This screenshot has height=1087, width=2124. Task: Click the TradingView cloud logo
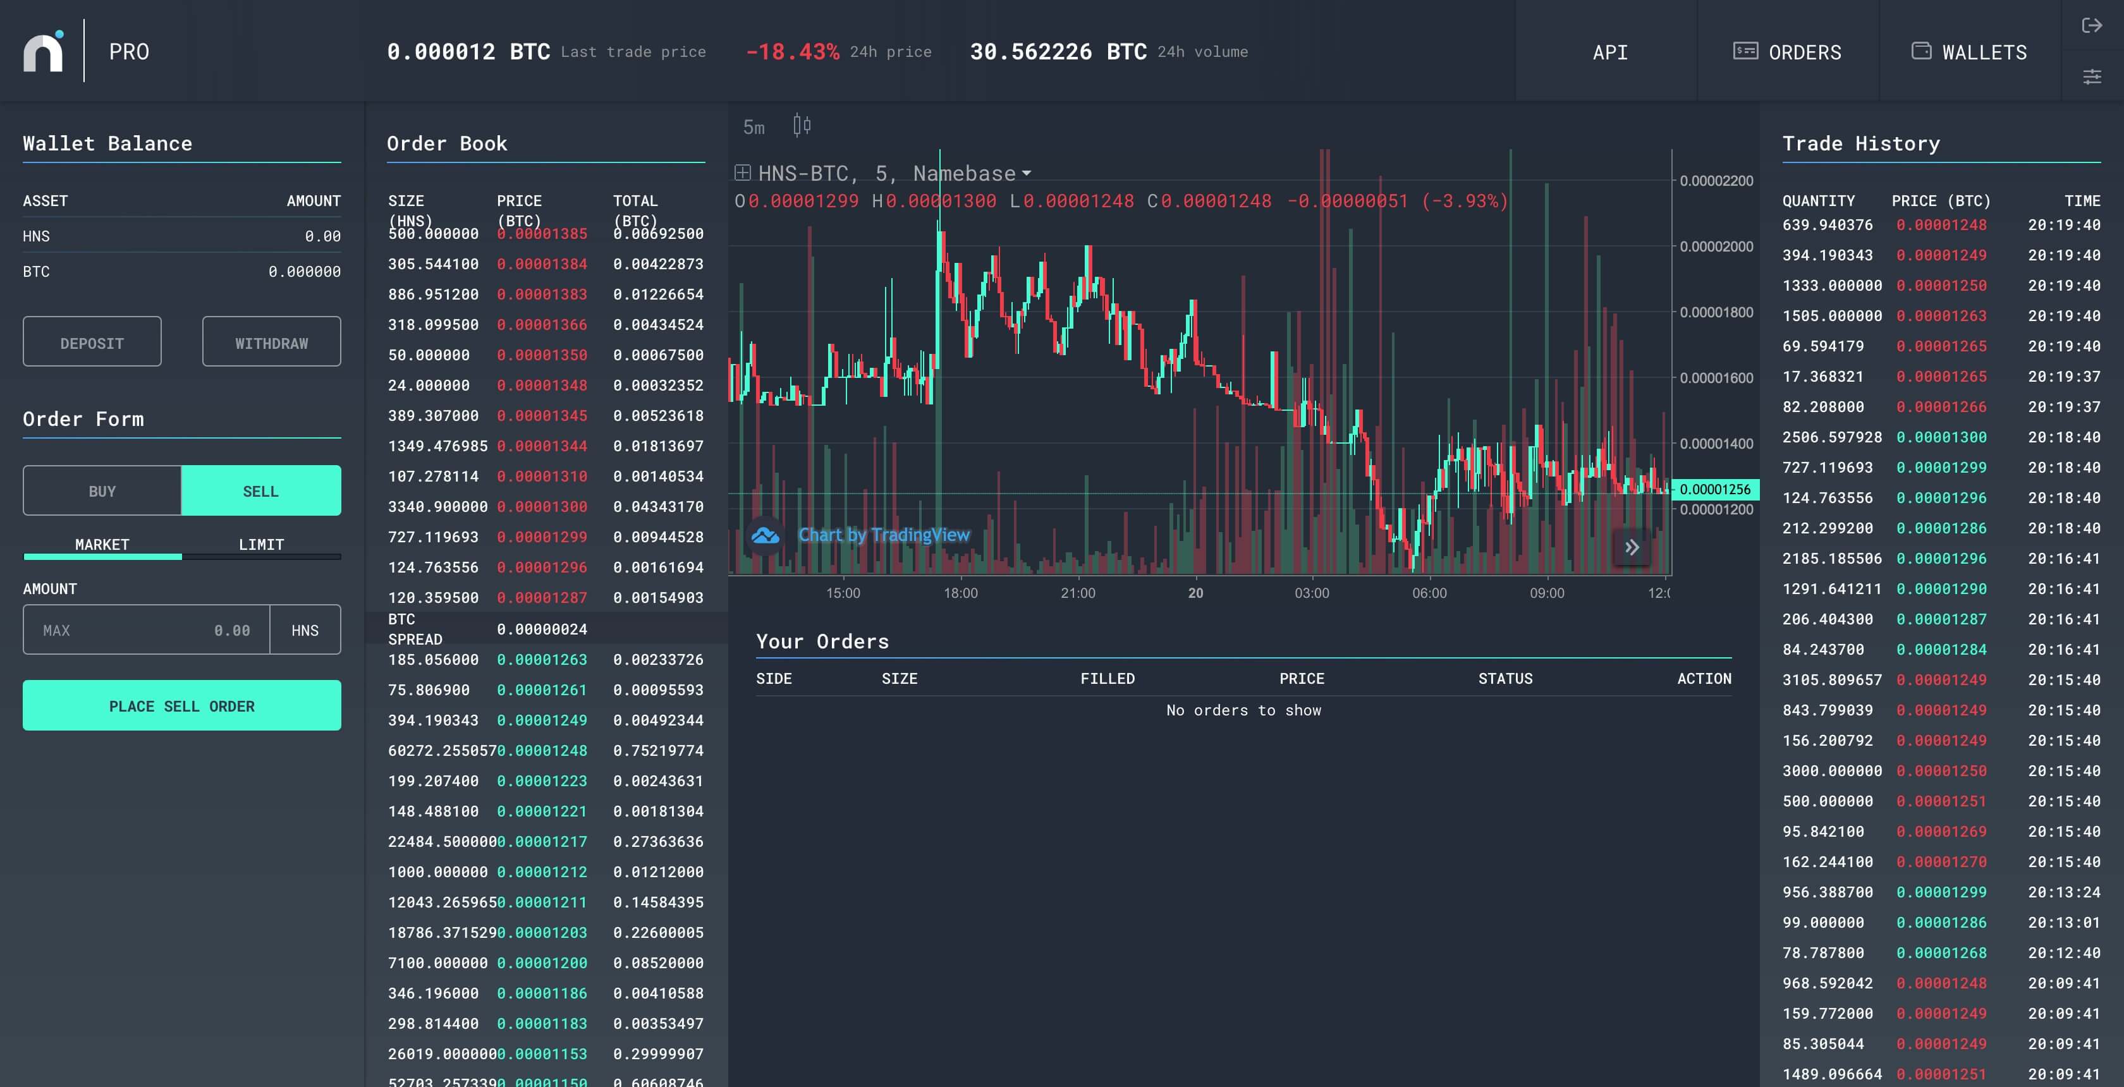pos(765,536)
